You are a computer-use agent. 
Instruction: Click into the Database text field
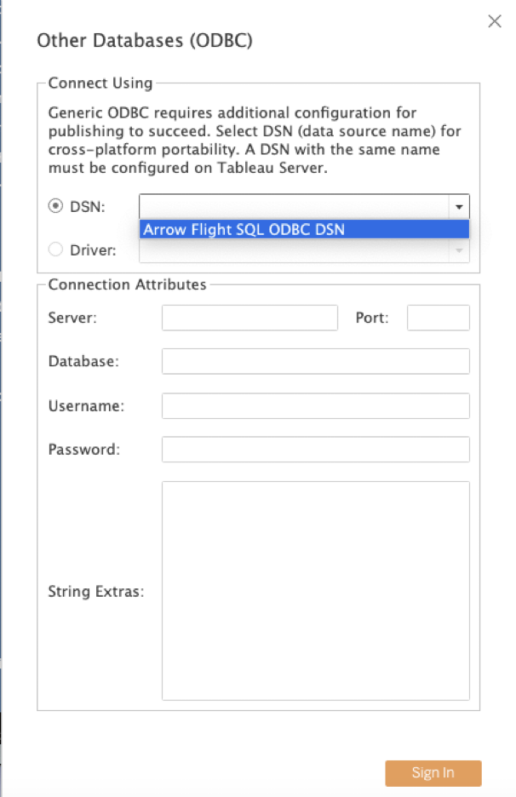pyautogui.click(x=316, y=361)
